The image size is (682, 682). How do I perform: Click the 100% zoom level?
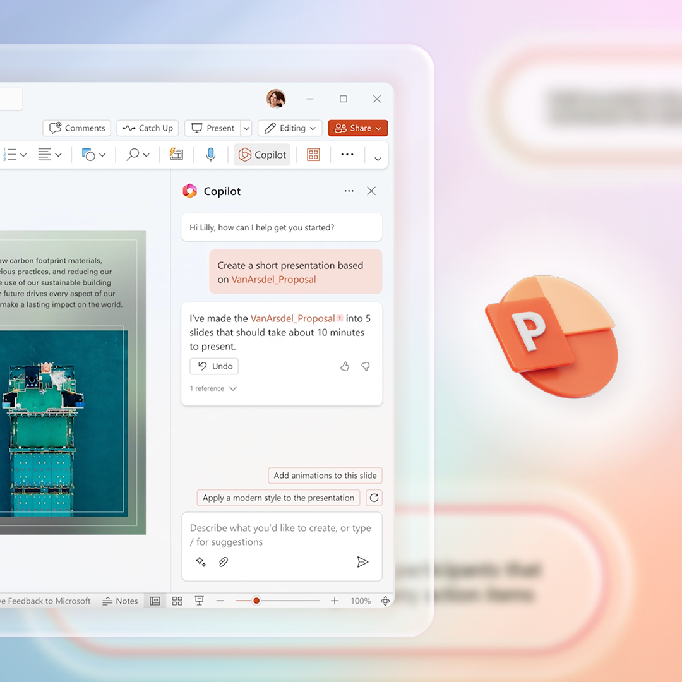coord(361,601)
